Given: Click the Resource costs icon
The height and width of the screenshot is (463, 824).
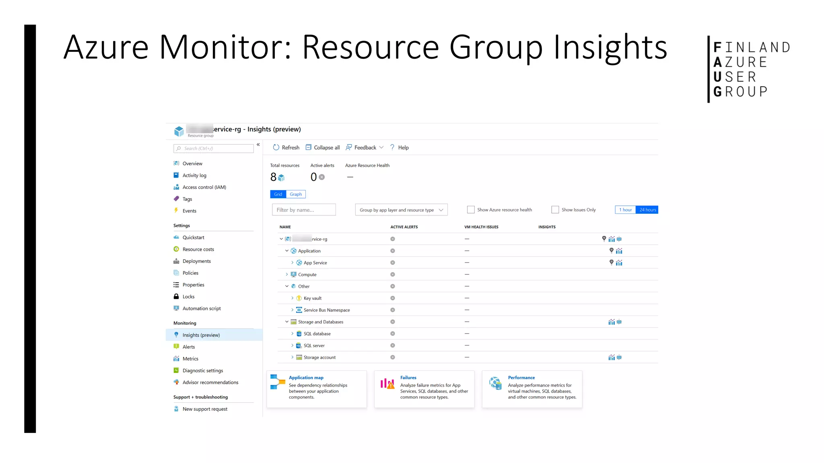Looking at the screenshot, I should tap(176, 249).
